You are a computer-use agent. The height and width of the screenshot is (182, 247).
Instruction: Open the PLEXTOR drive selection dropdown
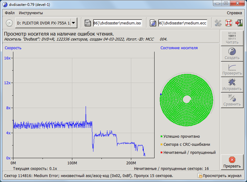click(x=74, y=23)
